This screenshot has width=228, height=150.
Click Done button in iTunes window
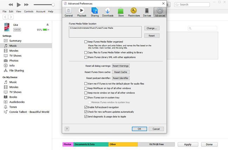pos(209,144)
